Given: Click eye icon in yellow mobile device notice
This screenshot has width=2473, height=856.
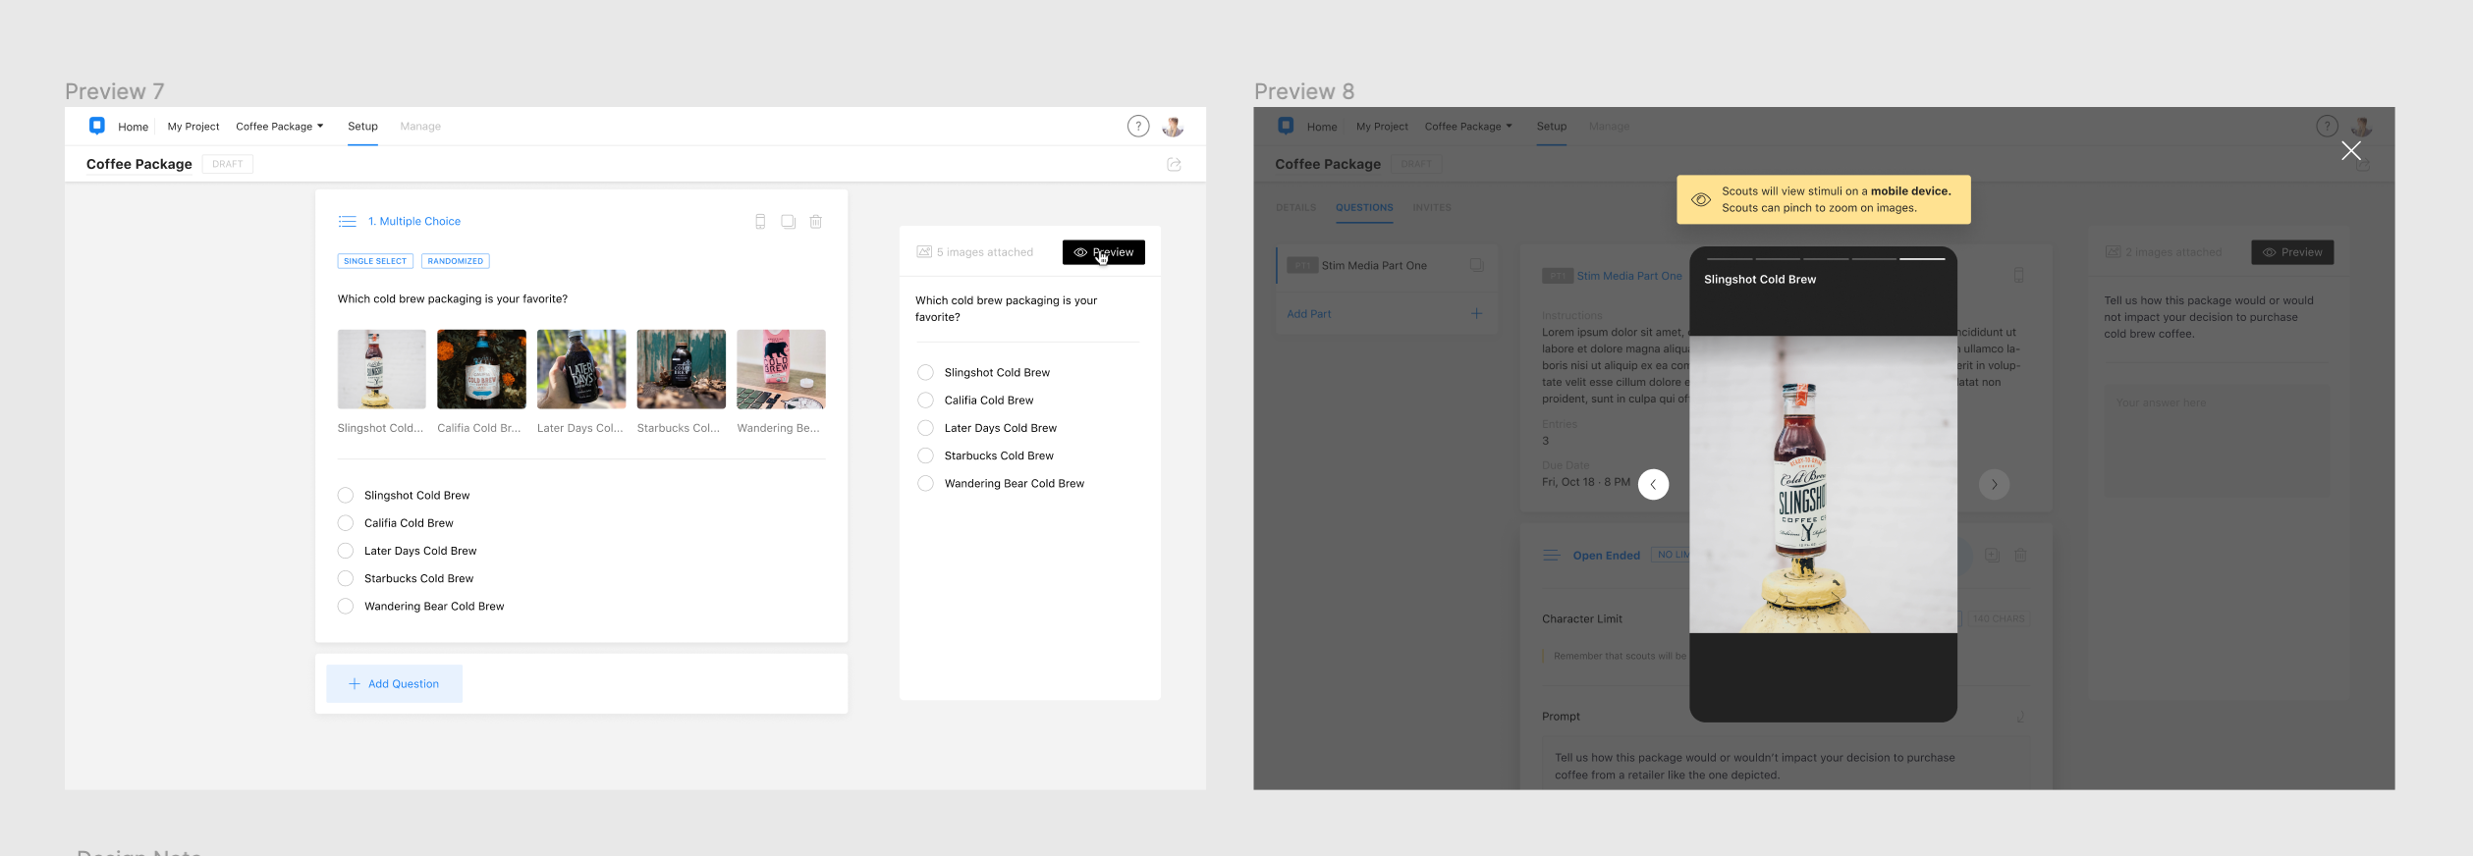Looking at the screenshot, I should pos(1701,199).
